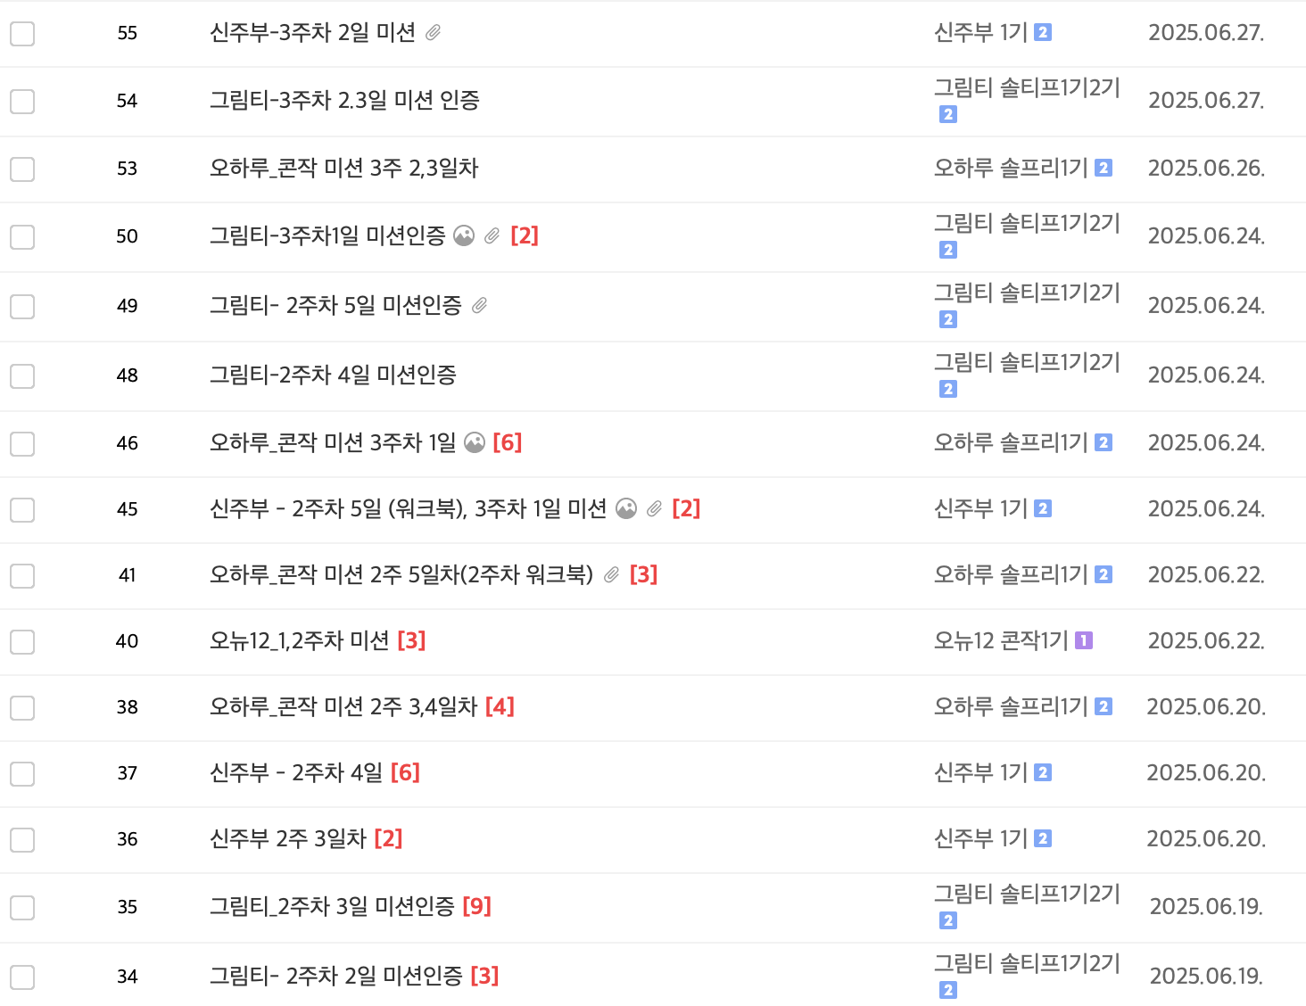Click the [9] comment count on post 35
This screenshot has width=1306, height=1006.
click(478, 906)
